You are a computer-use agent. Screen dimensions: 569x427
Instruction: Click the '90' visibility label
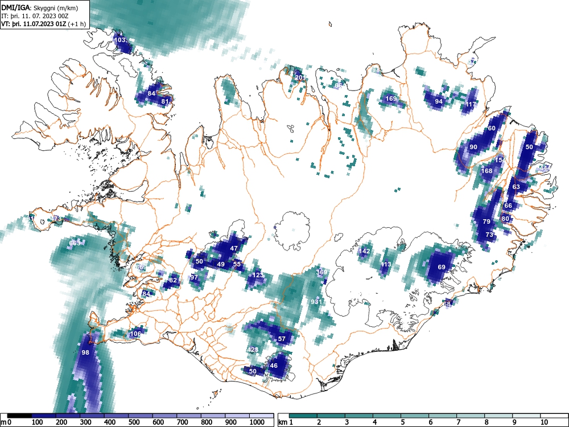[x=473, y=147]
